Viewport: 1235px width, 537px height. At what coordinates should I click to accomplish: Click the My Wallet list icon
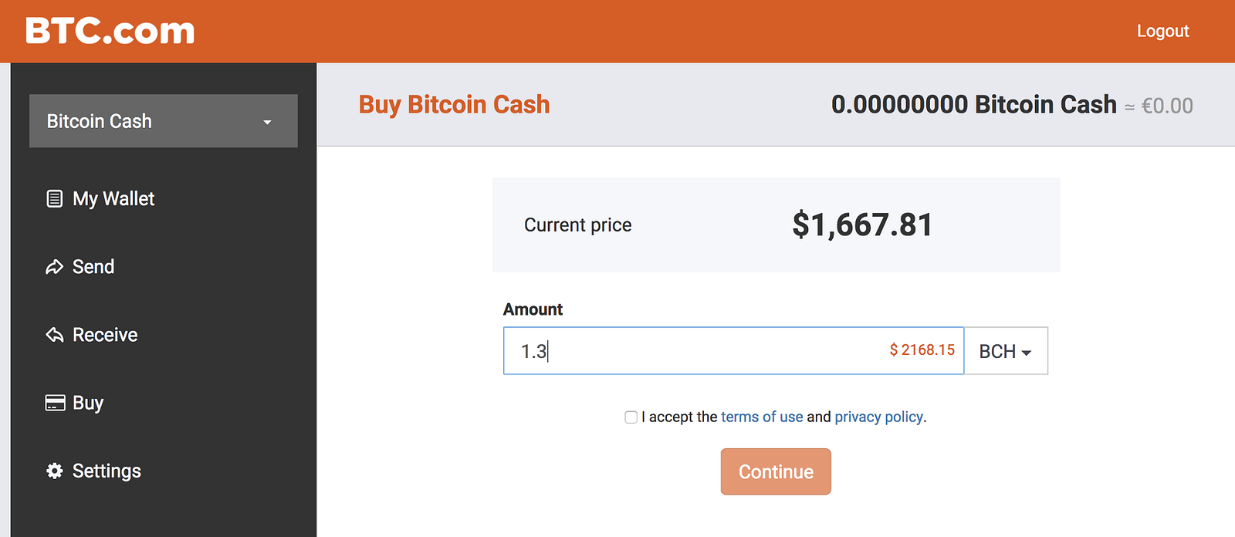point(54,199)
